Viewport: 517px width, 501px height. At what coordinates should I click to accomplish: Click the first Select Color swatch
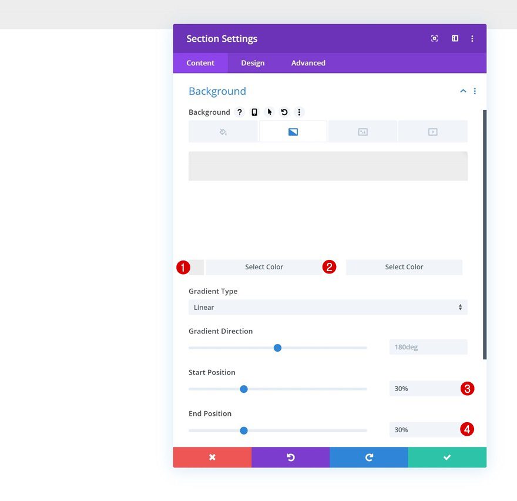coord(264,267)
